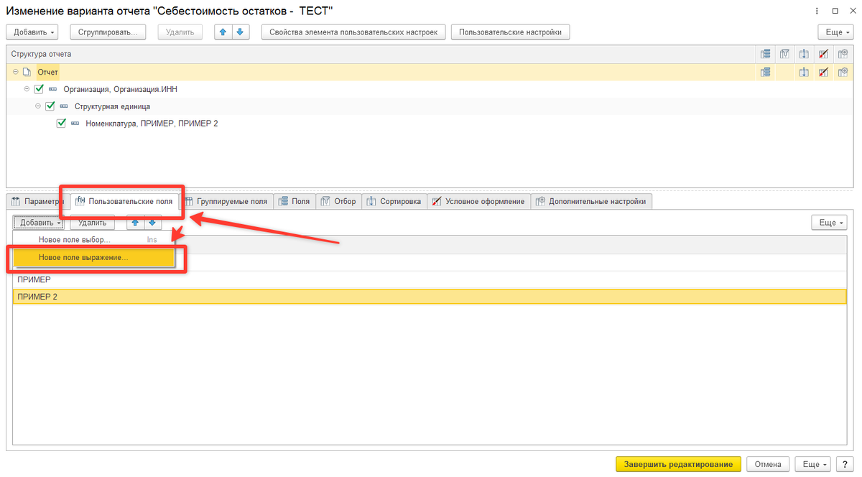
Task: Click the Завершить редактирование button
Action: click(x=679, y=464)
